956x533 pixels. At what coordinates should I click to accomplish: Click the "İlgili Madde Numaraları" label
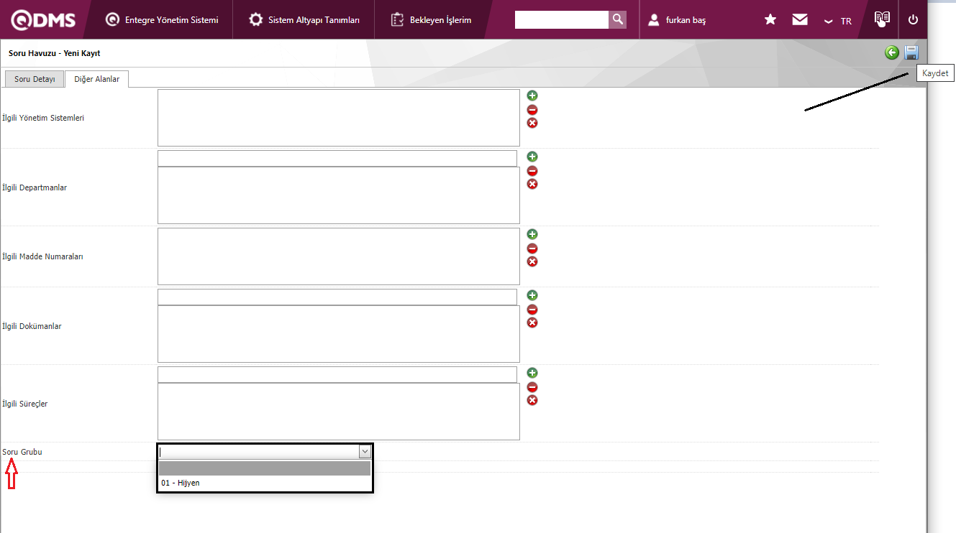pos(42,256)
